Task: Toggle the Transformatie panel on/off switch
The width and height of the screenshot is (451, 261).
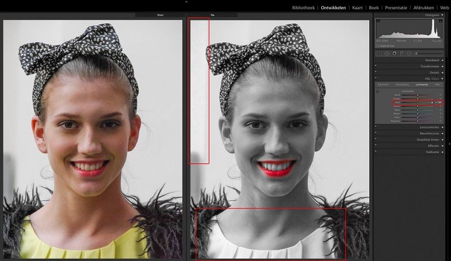Action: 376,66
